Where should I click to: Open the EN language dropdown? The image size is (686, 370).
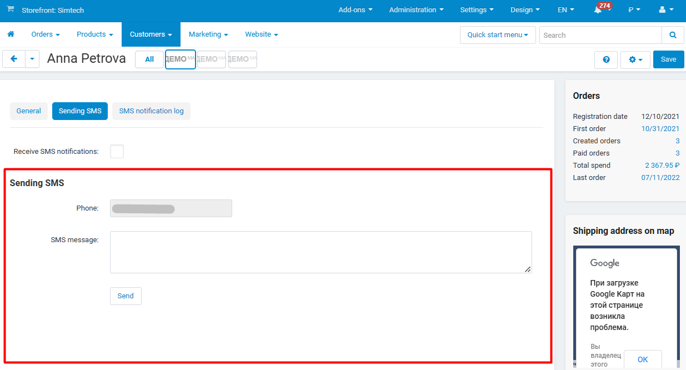(x=565, y=10)
